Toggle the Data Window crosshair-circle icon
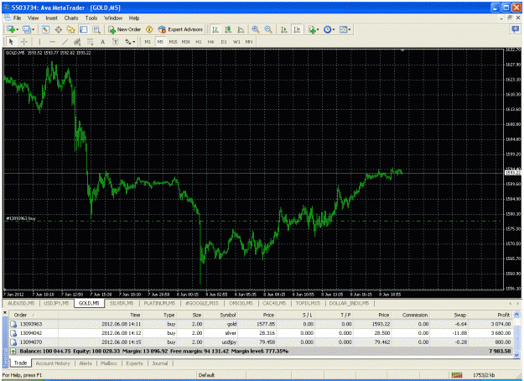This screenshot has width=524, height=381. coord(58,29)
